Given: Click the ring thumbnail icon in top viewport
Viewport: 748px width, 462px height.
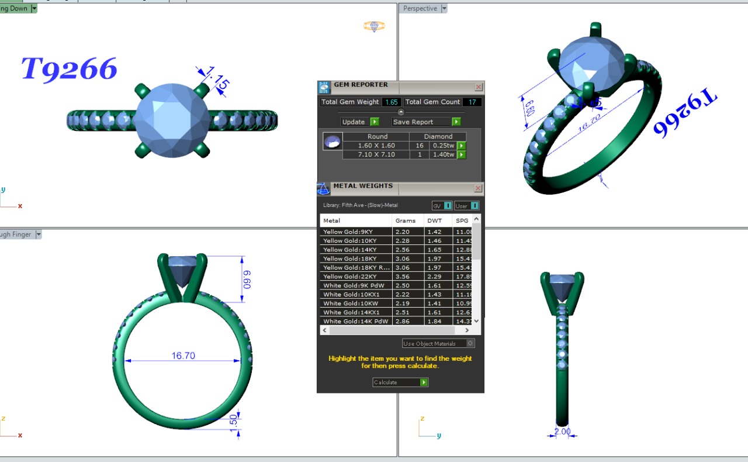Looking at the screenshot, I should coord(374,26).
